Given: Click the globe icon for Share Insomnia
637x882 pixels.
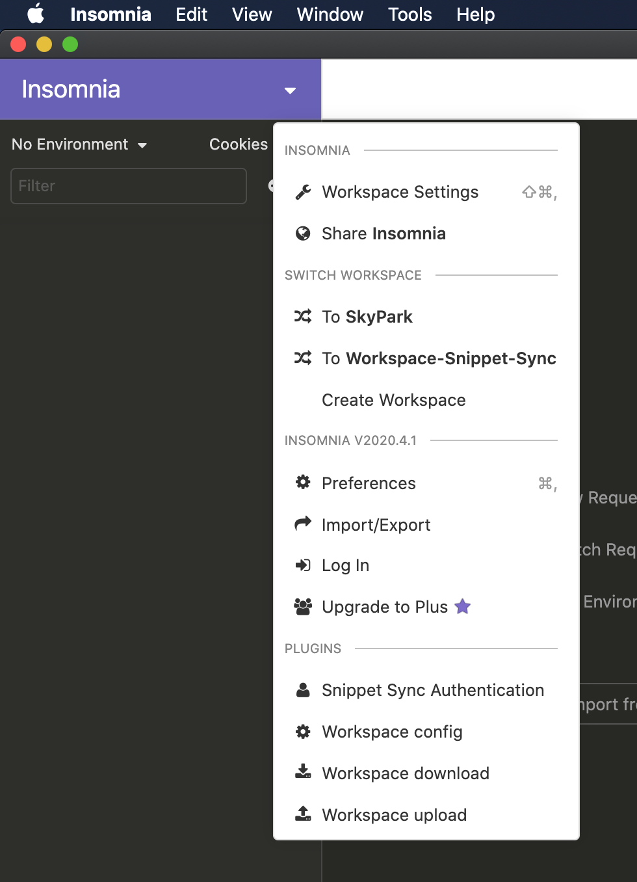Looking at the screenshot, I should 303,234.
